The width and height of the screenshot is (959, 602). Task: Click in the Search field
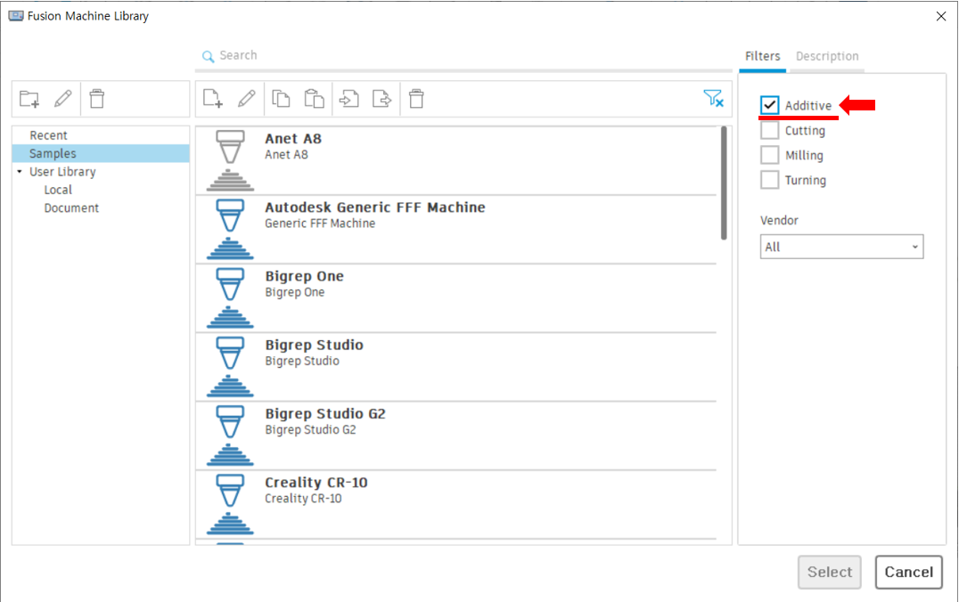click(x=463, y=55)
